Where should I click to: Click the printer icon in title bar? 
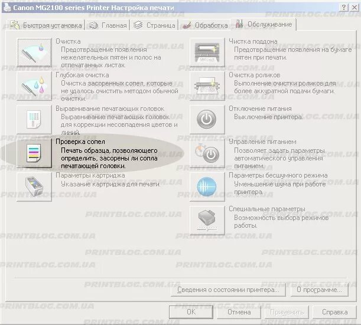coord(7,7)
